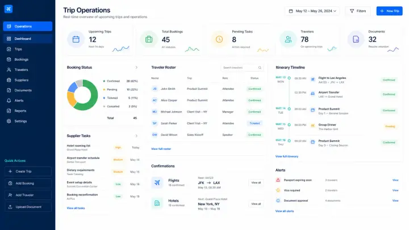View the Passport expiring soon alert
The image size is (409, 230).
tap(395, 180)
